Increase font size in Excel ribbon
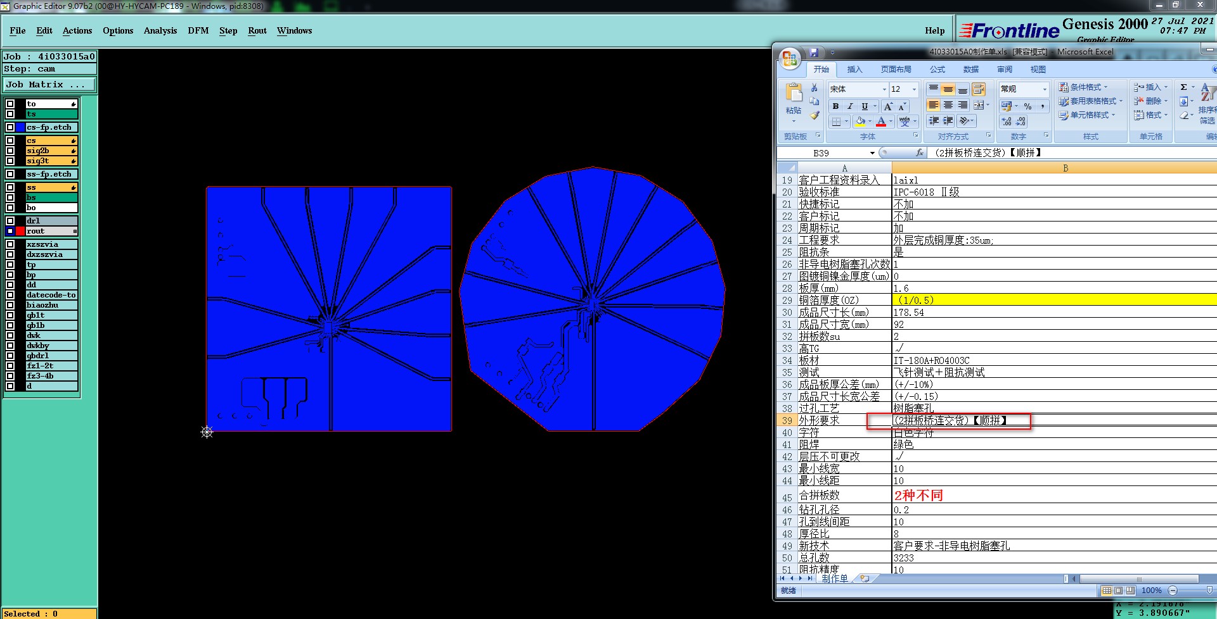 click(x=888, y=106)
